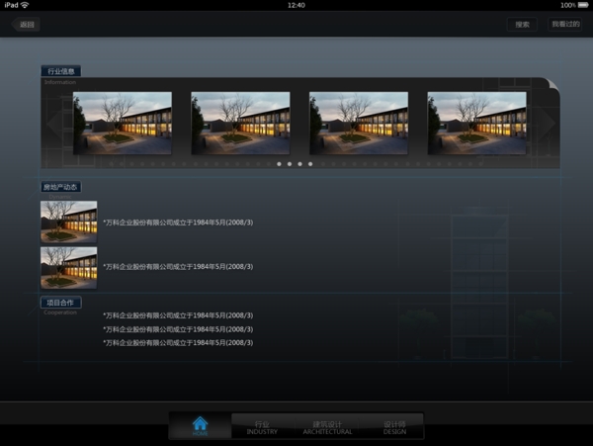This screenshot has width=593, height=446.
Task: Open the fourth carousel building photo
Action: 476,123
